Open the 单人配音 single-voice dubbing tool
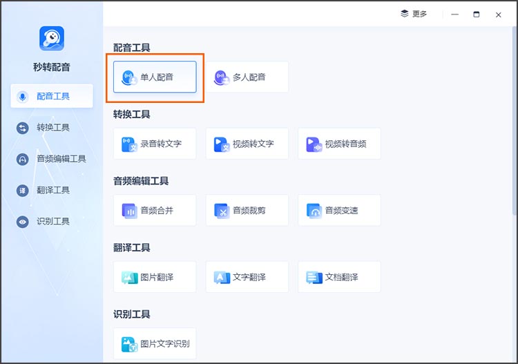 tap(155, 77)
